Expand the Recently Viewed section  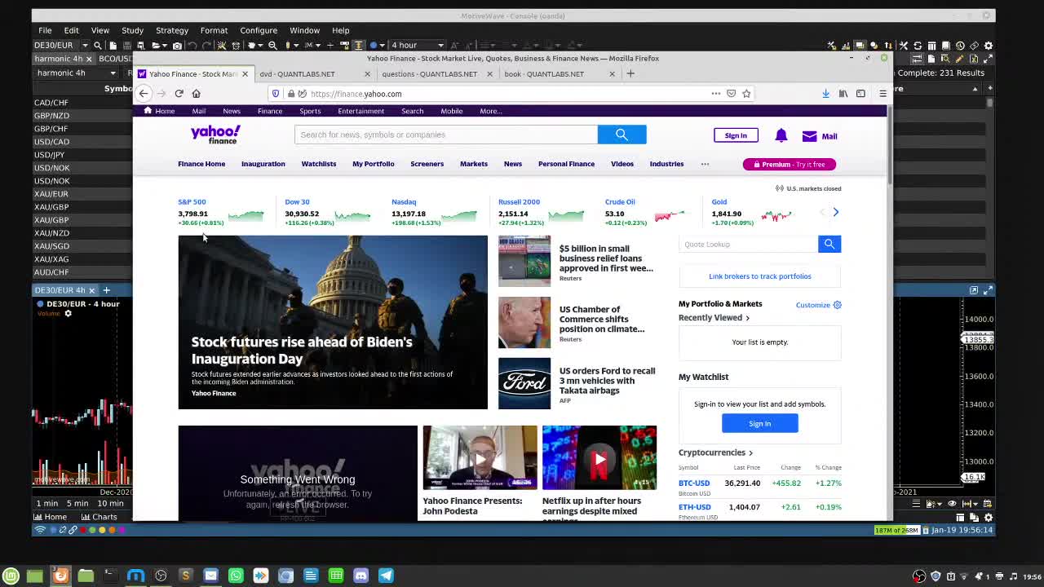714,318
